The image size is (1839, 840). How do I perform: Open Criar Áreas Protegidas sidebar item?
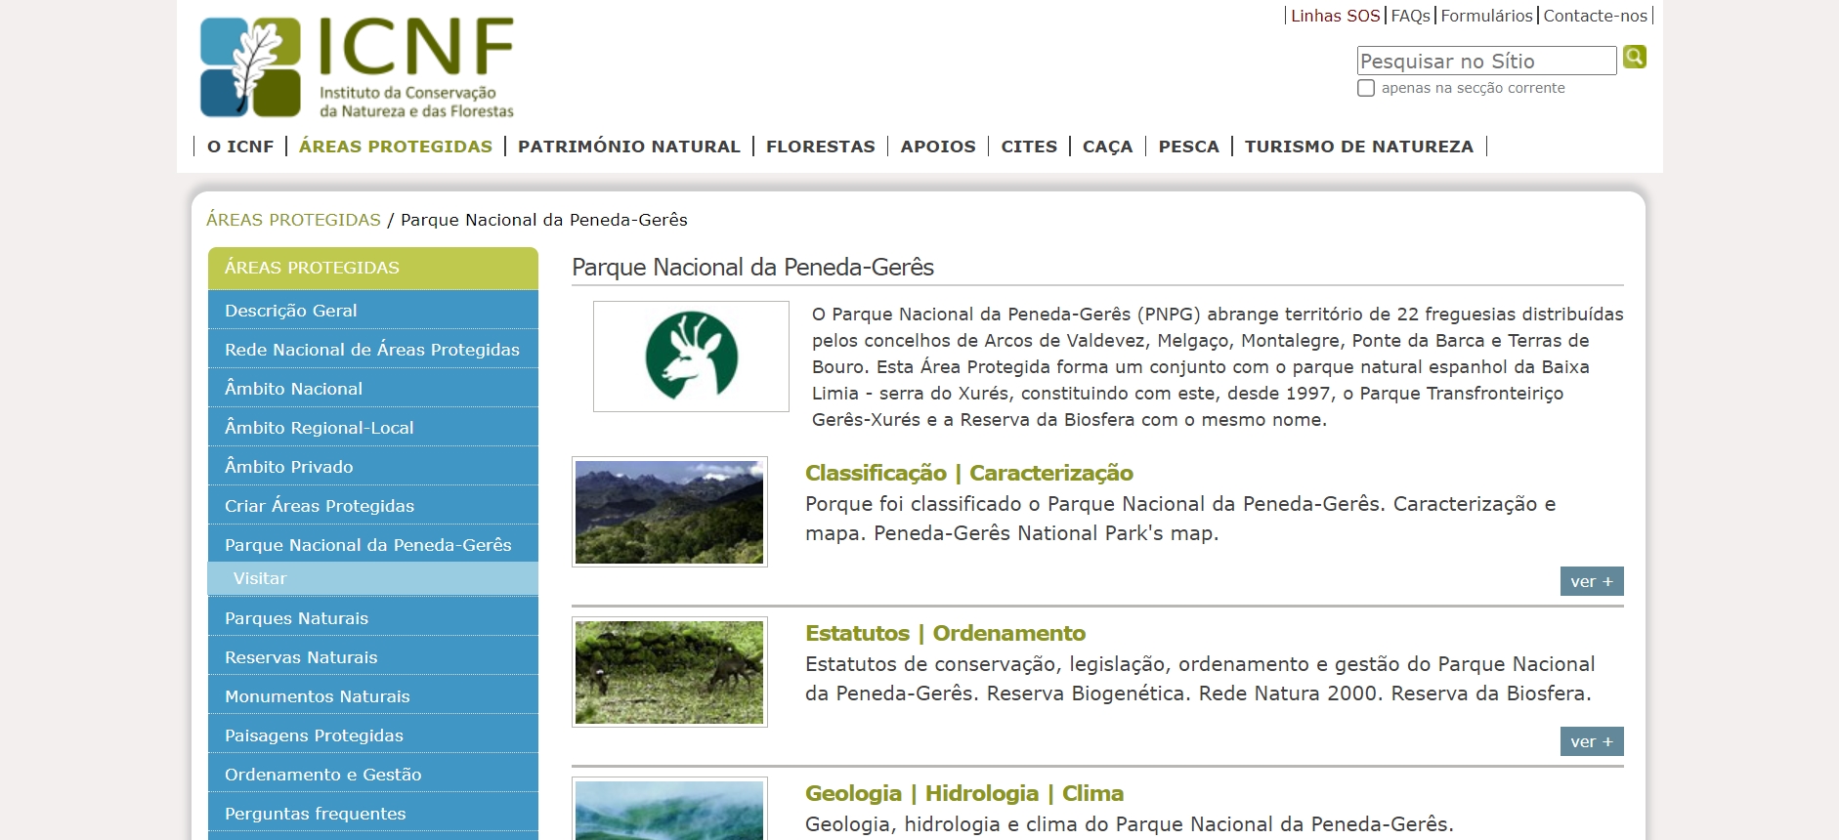[373, 505]
